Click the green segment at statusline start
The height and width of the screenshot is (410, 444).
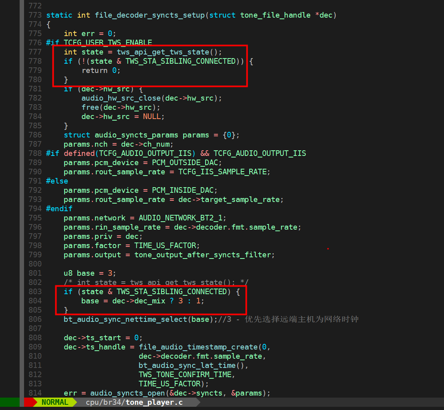(x=10, y=402)
